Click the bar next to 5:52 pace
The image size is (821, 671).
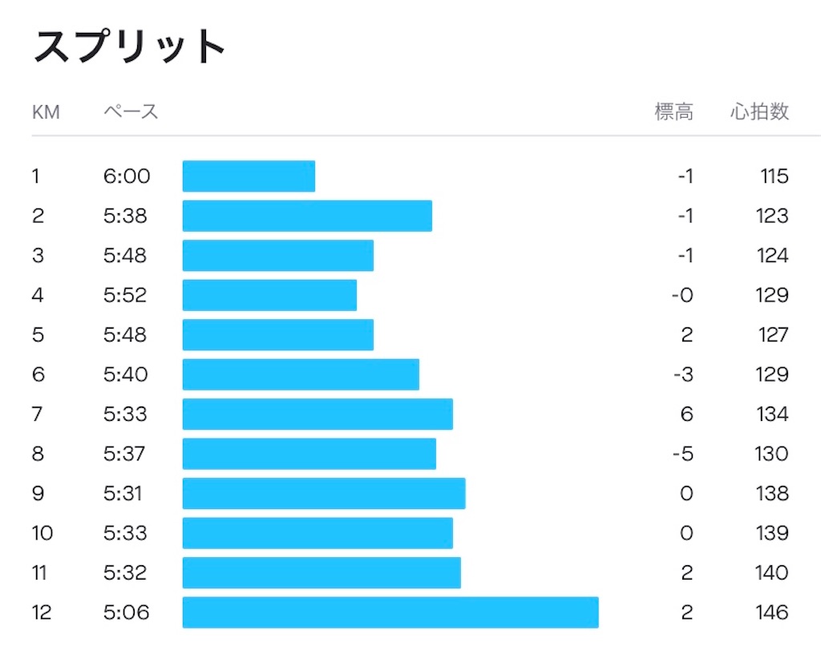(x=269, y=295)
